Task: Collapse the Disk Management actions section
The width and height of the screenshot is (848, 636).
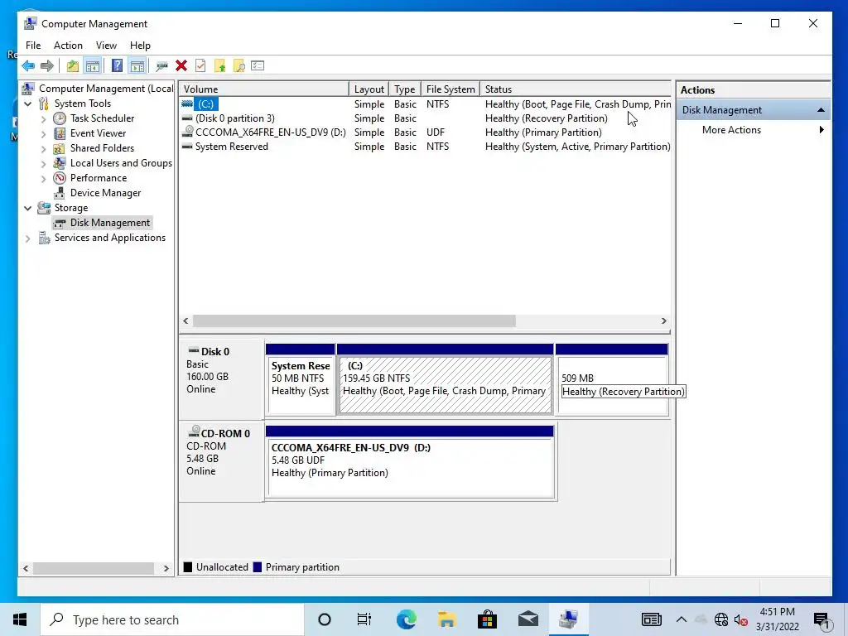Action: (x=821, y=110)
